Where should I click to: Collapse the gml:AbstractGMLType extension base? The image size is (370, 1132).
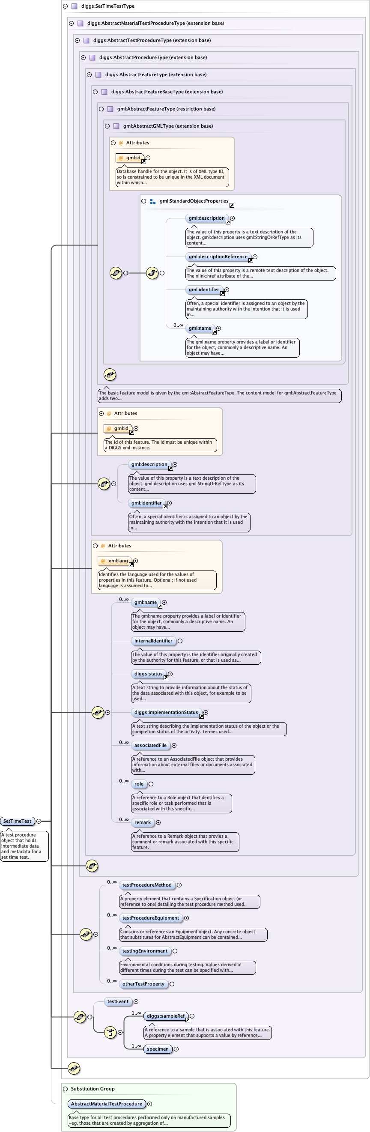[x=107, y=126]
